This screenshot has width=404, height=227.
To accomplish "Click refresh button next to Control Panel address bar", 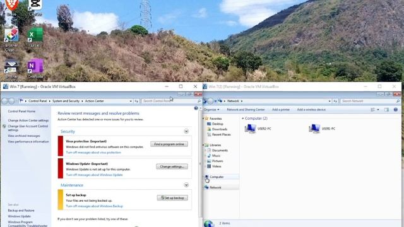I will tap(136, 101).
